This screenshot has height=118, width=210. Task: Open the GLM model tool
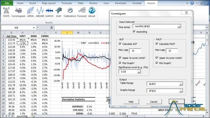point(58,12)
